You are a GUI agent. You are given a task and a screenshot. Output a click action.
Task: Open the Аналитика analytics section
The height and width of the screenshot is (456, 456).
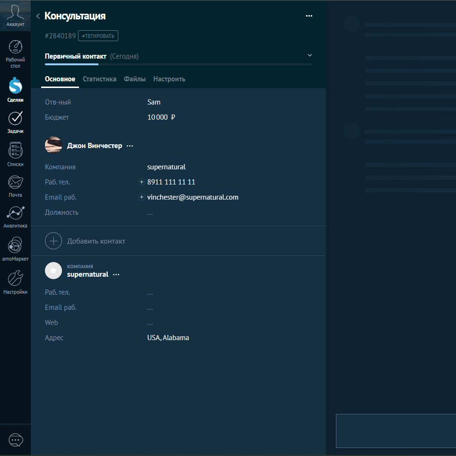[15, 217]
